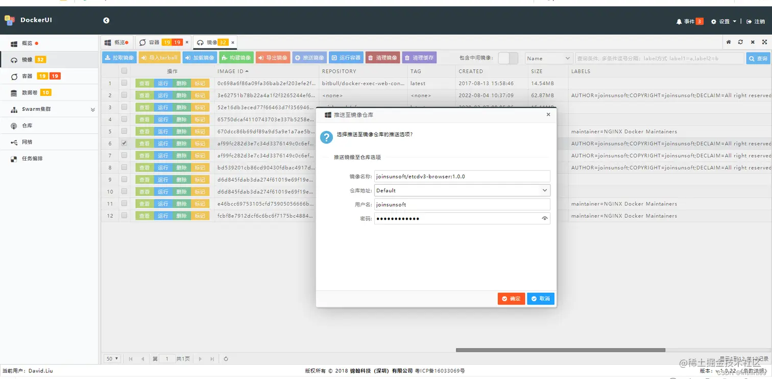Open the Name search-field dropdown
The width and height of the screenshot is (772, 379).
point(548,58)
